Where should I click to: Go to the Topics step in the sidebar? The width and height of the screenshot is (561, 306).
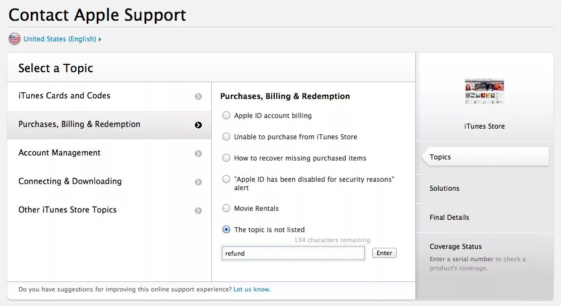point(485,157)
